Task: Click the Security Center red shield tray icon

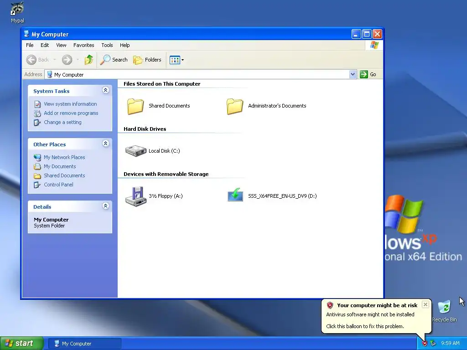Action: (425, 344)
